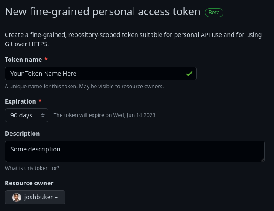274x211 pixels.
Task: Click the Expiration field label
Action: click(x=21, y=101)
